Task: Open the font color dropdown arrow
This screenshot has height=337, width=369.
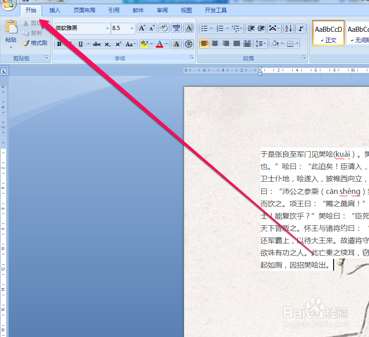Action: 165,44
